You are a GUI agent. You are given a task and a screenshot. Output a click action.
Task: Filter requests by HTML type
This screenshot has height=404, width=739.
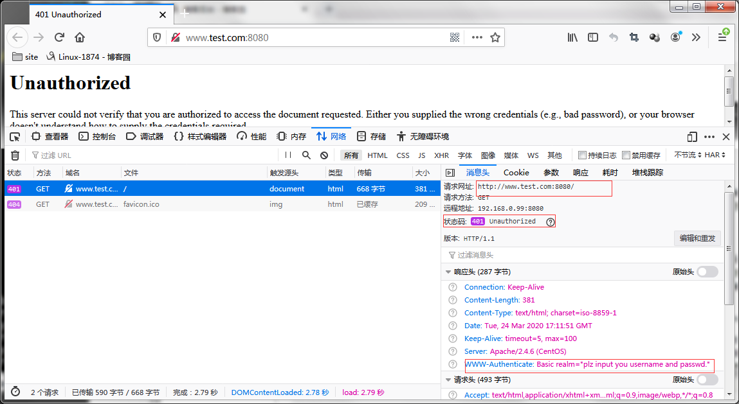click(378, 155)
